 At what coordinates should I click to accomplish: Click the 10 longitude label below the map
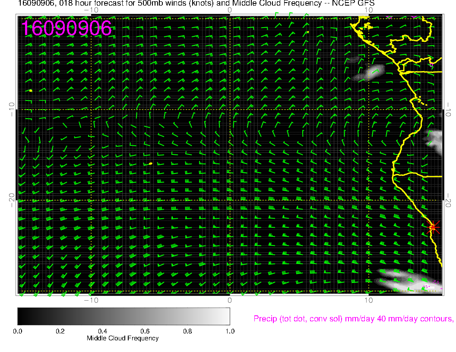click(368, 300)
